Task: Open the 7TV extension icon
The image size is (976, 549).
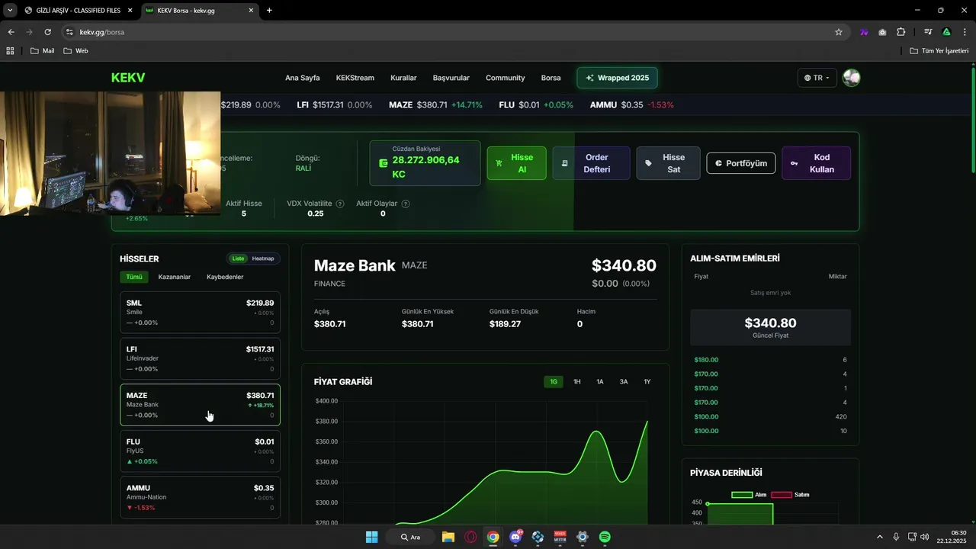Action: tap(864, 32)
